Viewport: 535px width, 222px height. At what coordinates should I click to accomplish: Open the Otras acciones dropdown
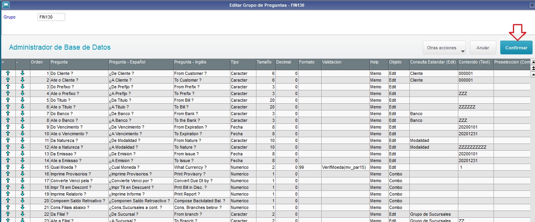(444, 48)
